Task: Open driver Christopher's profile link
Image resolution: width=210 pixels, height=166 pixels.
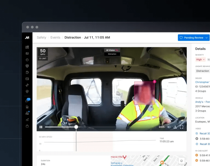Action: click(x=202, y=82)
